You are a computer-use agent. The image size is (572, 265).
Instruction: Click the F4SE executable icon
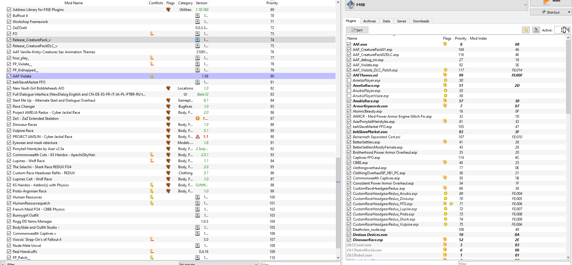(351, 5)
